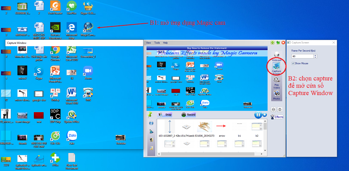Select the arrow thumbnail in gallery
Viewport: 349px width, 171px height.
pyautogui.click(x=222, y=127)
